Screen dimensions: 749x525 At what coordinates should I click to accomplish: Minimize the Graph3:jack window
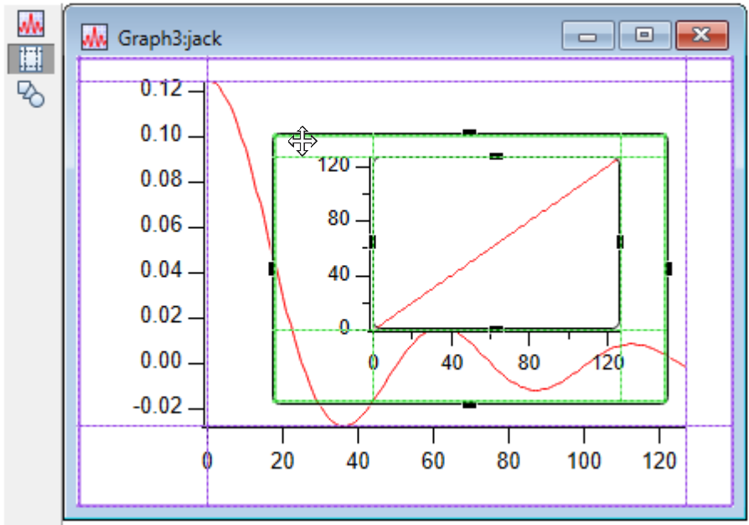587,36
